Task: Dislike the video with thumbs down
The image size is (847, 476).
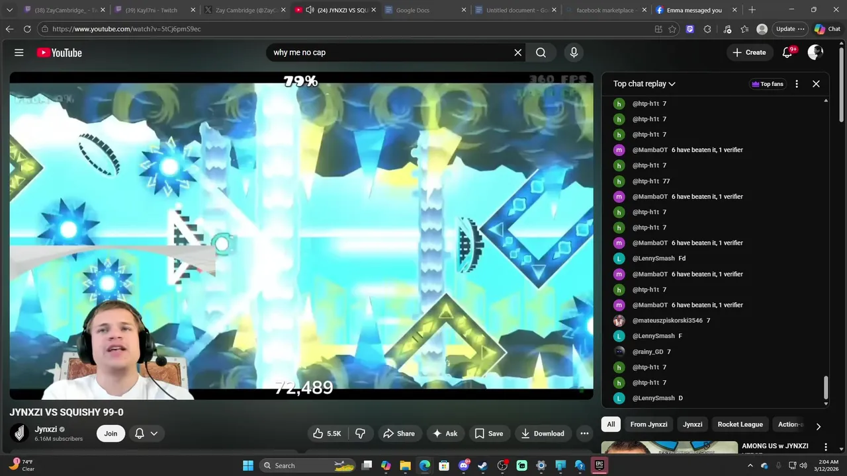Action: click(x=361, y=434)
